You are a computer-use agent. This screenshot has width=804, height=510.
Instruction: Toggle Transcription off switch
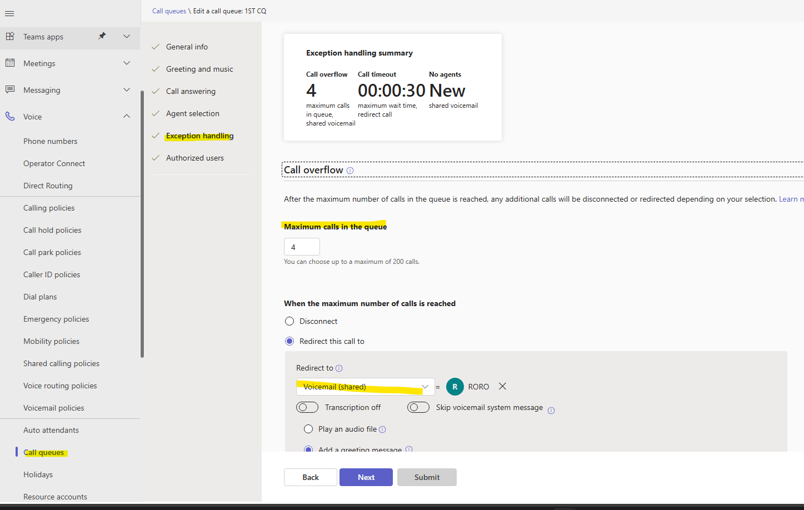(x=307, y=407)
